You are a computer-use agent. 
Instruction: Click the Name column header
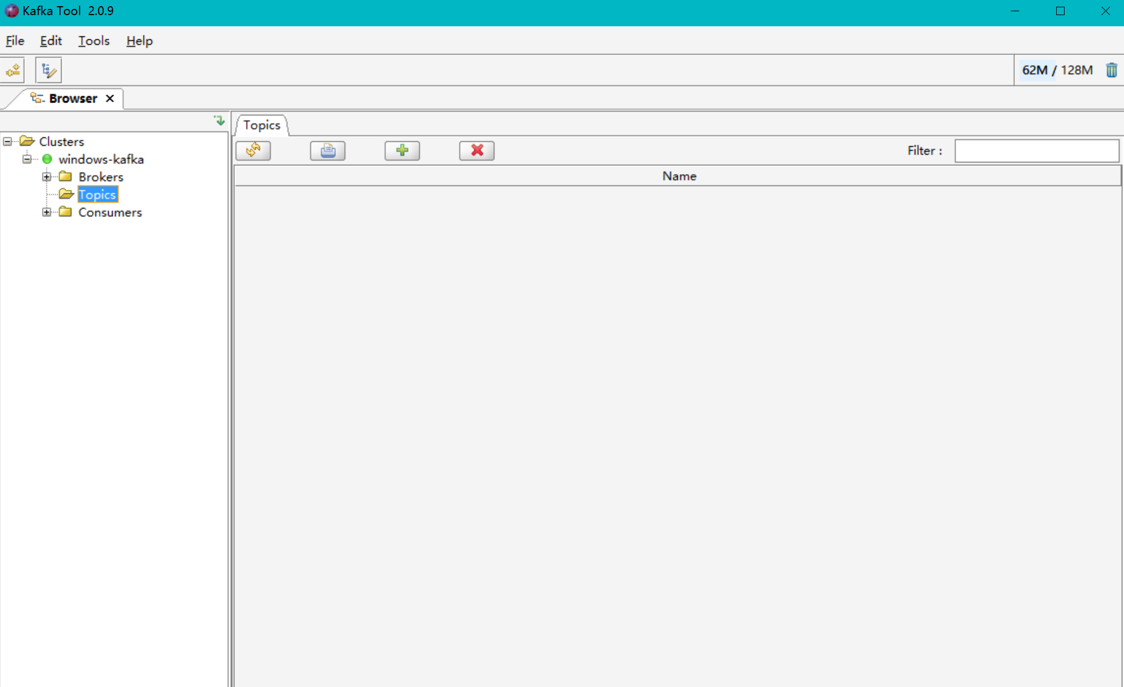(678, 176)
